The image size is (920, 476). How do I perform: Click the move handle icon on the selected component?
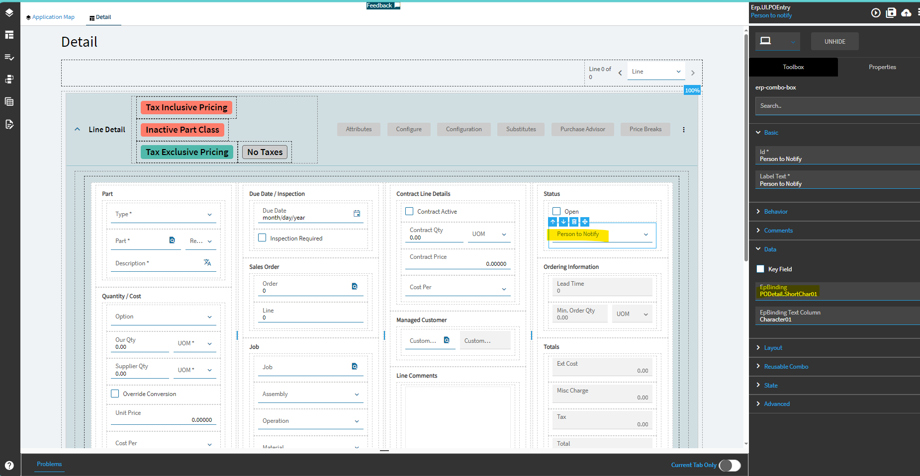[585, 222]
